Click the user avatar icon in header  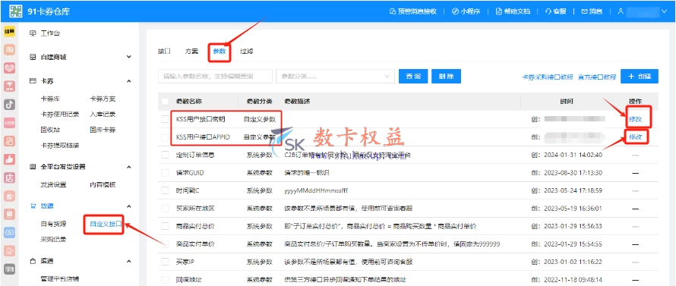(x=621, y=11)
